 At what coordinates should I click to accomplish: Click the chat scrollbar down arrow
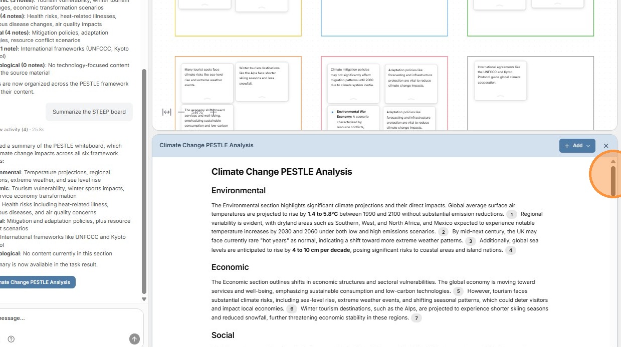(x=144, y=299)
